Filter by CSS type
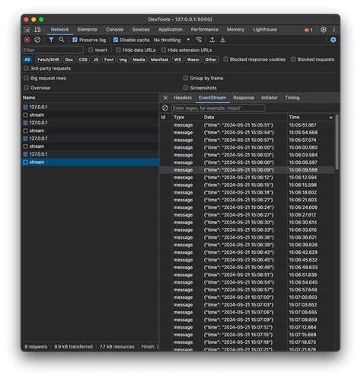Screen dimensions: 361x379 tap(83, 59)
